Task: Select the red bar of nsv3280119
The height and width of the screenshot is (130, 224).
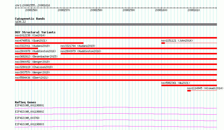Action: [116, 70]
